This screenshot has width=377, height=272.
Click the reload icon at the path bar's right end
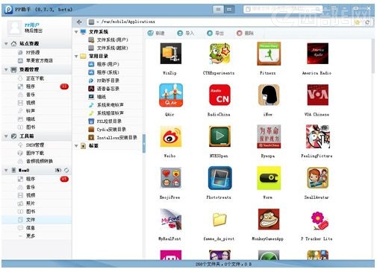click(367, 22)
